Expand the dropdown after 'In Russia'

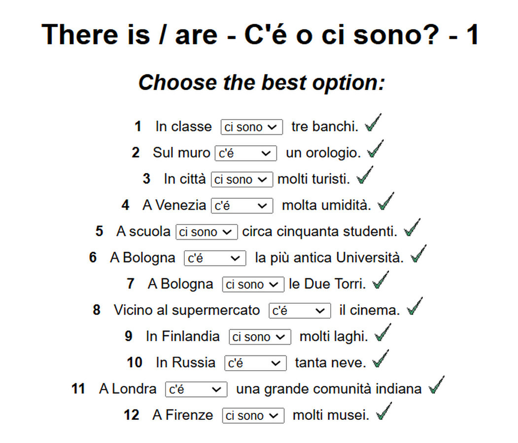[255, 363]
